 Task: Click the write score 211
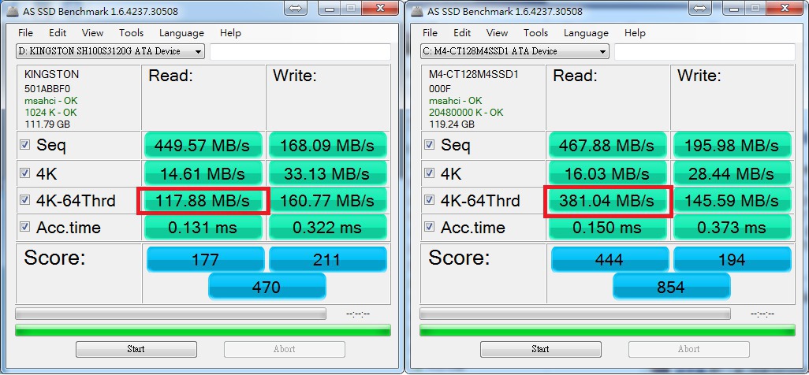point(328,259)
